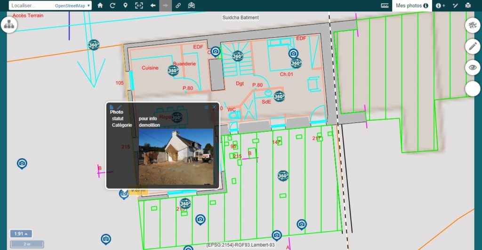
Task: Toggle visibility with the round eye button
Action: point(473,67)
